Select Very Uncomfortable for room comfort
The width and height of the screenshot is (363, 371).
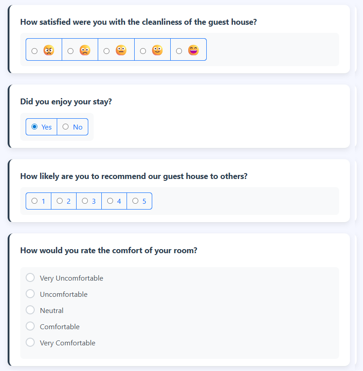click(30, 277)
